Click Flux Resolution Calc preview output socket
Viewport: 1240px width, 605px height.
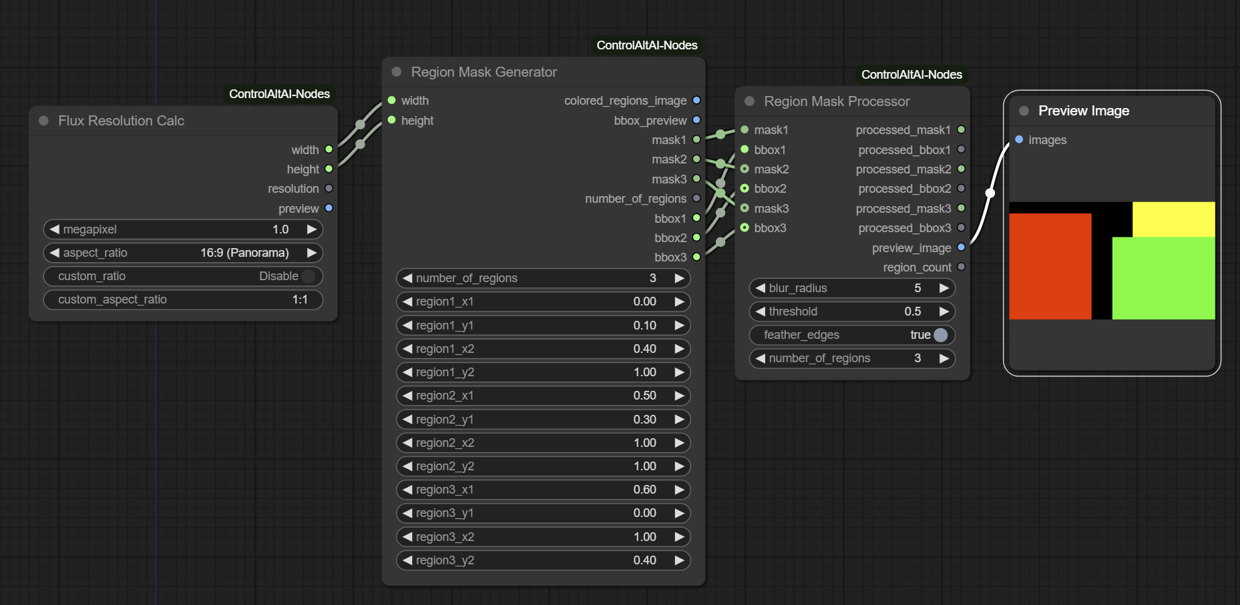329,208
